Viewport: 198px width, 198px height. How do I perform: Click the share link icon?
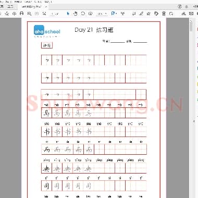pos(183,14)
